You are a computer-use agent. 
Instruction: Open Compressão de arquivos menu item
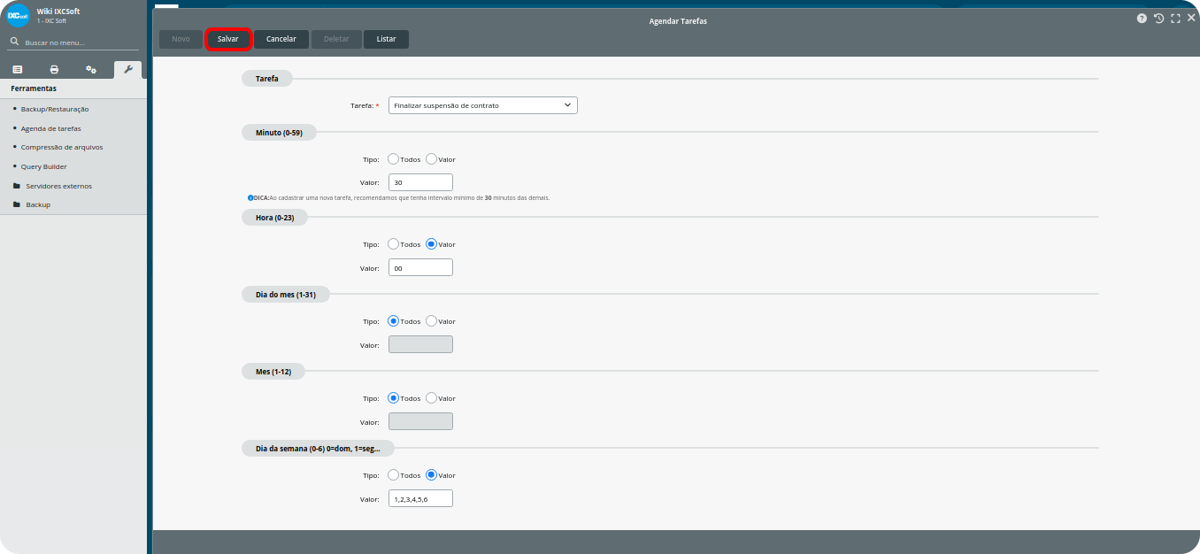(x=62, y=147)
